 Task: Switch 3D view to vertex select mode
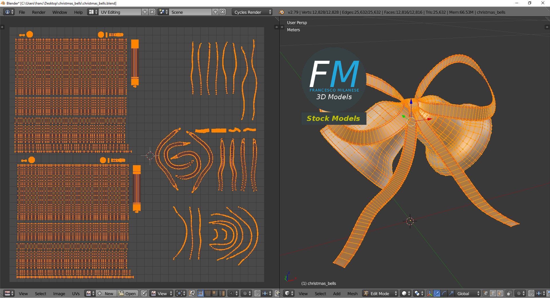[x=486, y=293]
